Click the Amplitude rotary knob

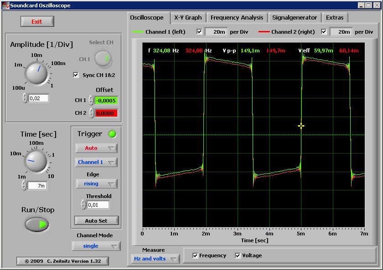(36, 73)
